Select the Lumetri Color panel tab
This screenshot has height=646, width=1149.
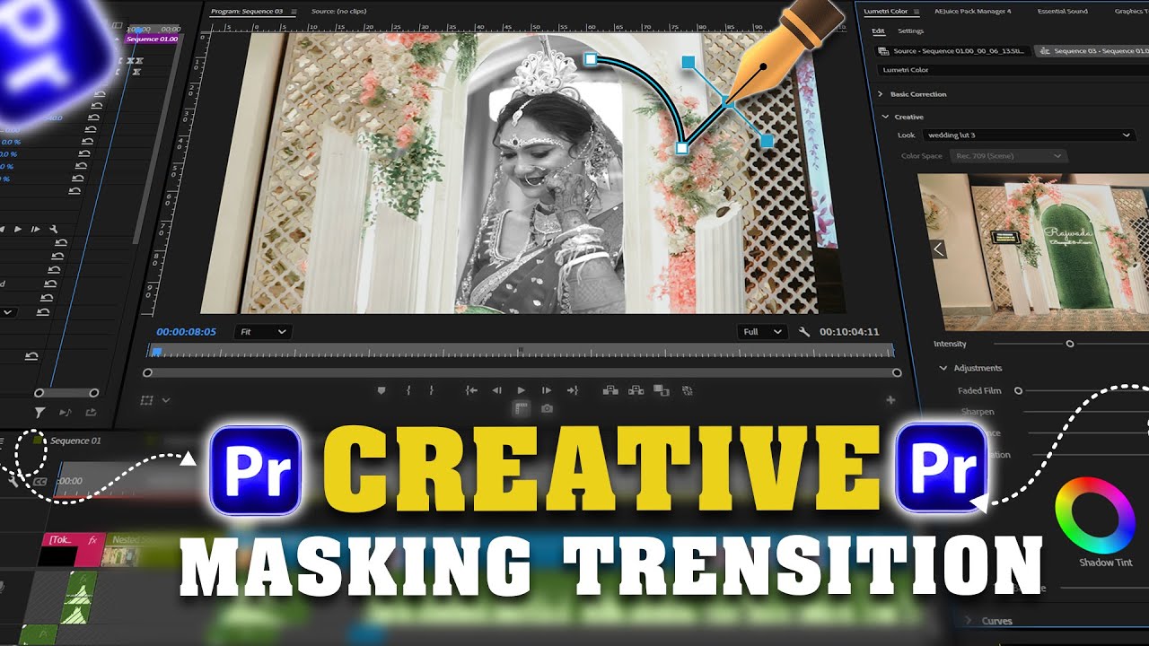885,11
